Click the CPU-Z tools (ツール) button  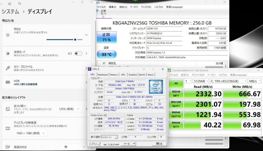tap(127, 144)
